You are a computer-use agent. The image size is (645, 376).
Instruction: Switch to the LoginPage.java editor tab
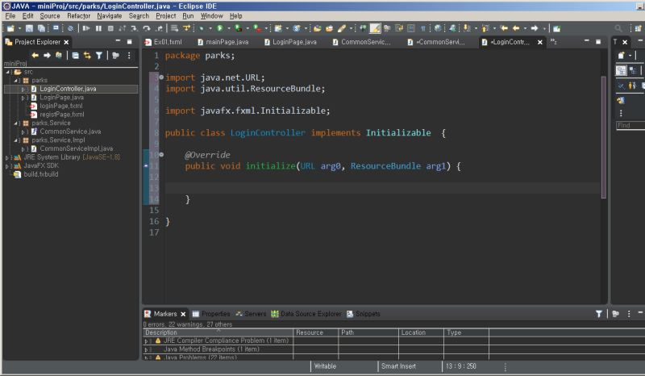point(290,42)
